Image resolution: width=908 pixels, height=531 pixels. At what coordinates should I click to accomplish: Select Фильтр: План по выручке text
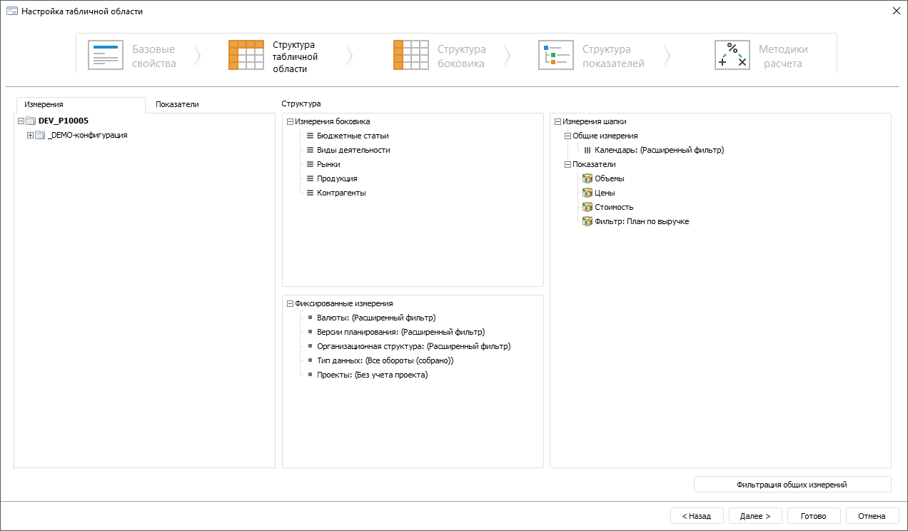tap(642, 221)
